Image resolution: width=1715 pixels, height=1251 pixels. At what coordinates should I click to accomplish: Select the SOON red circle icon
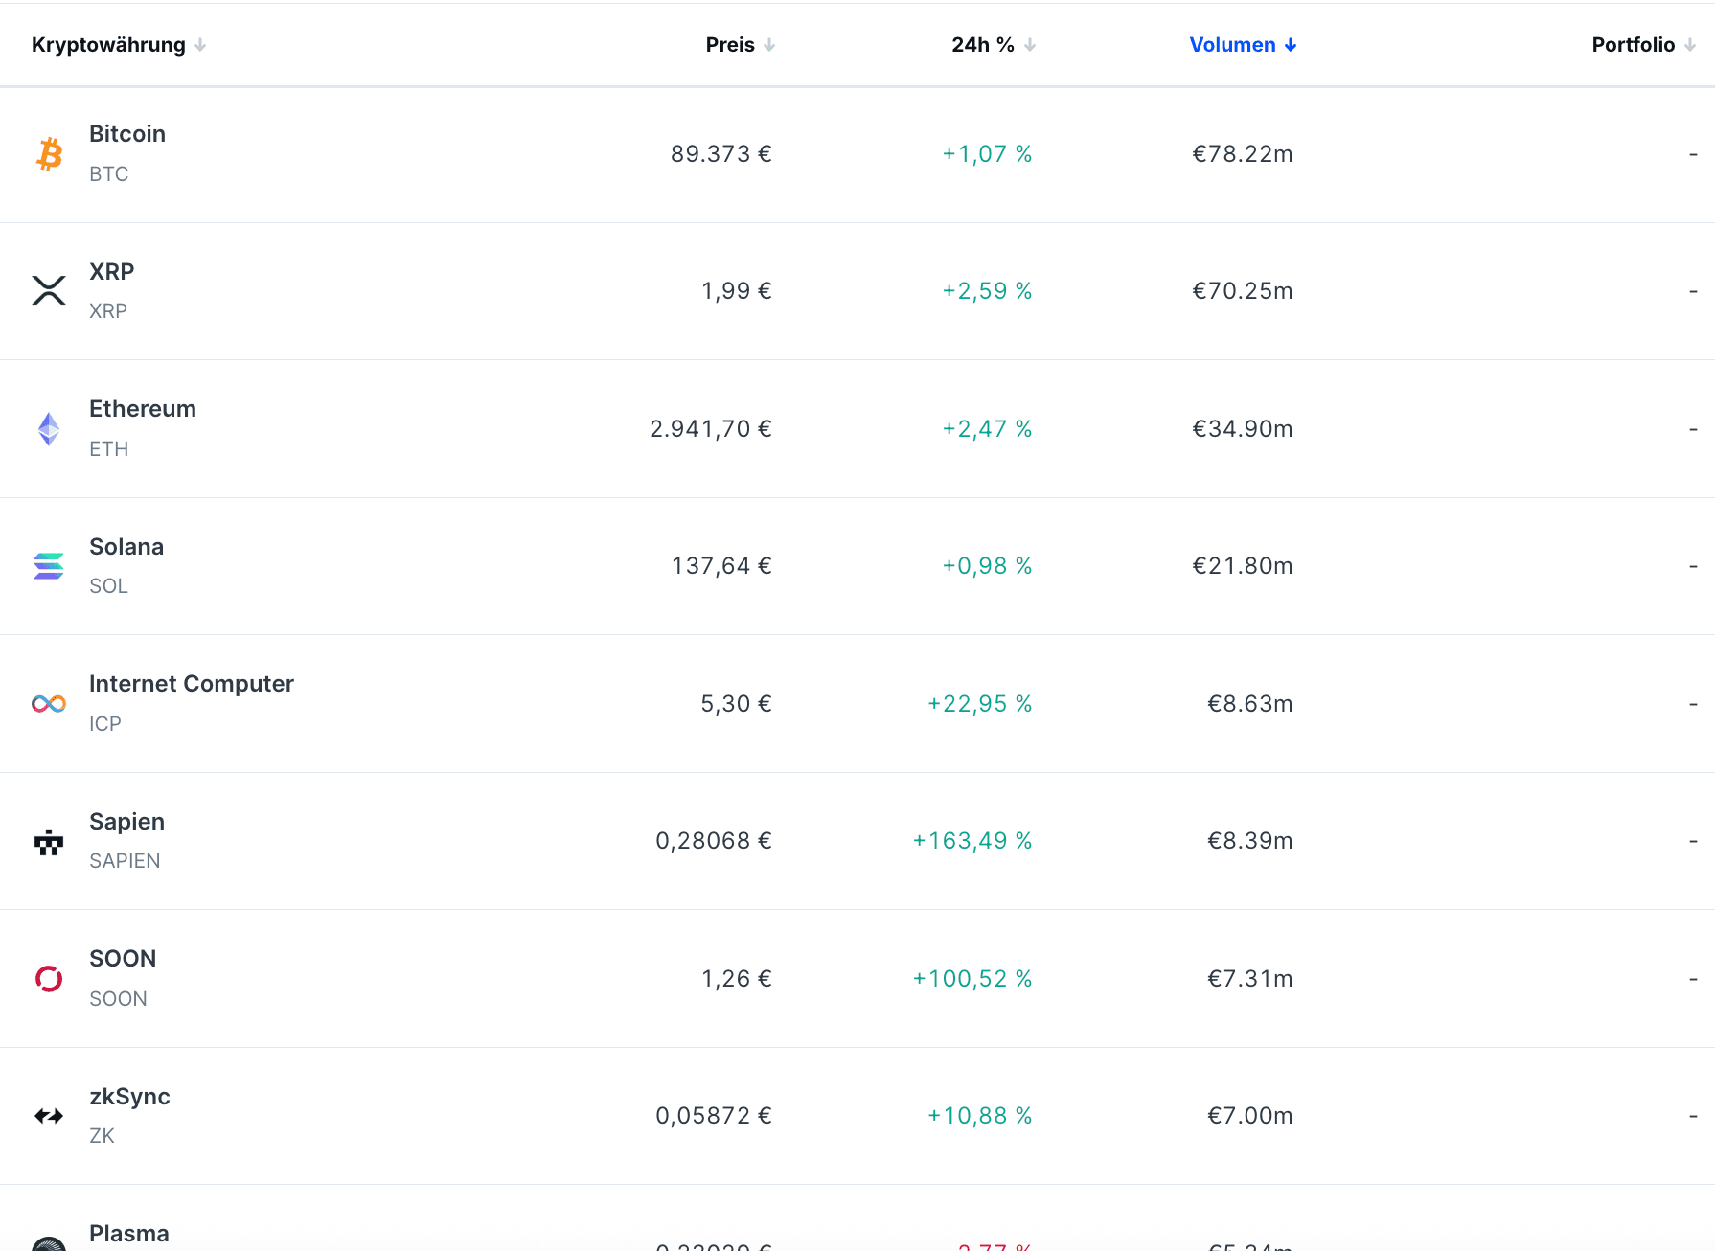pyautogui.click(x=49, y=979)
